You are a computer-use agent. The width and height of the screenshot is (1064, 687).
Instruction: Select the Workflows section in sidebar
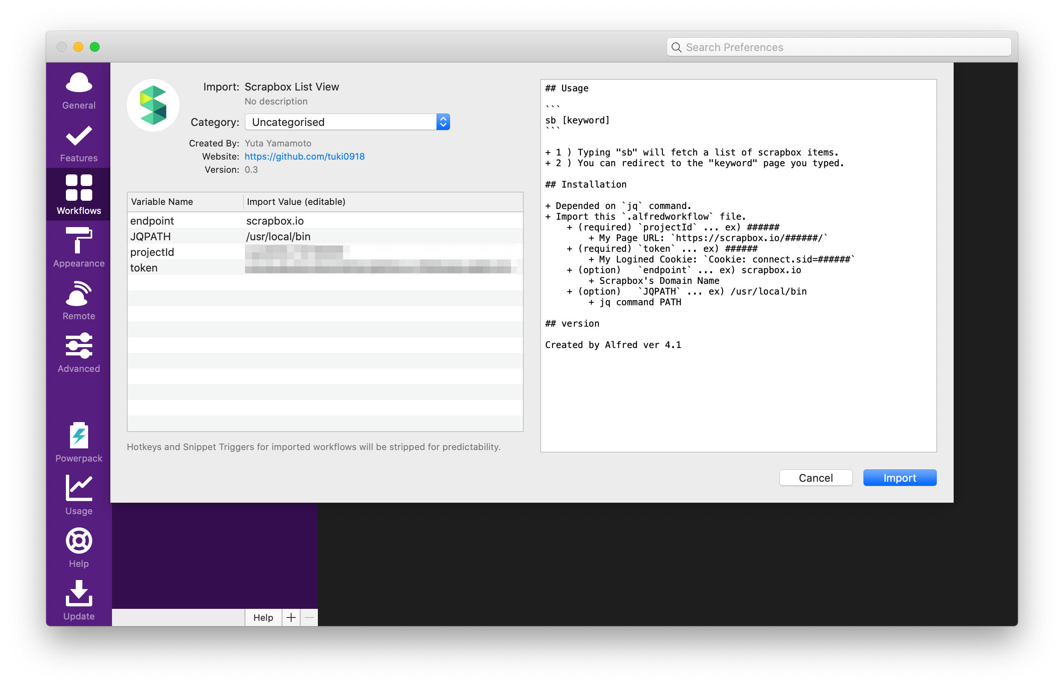(x=79, y=195)
